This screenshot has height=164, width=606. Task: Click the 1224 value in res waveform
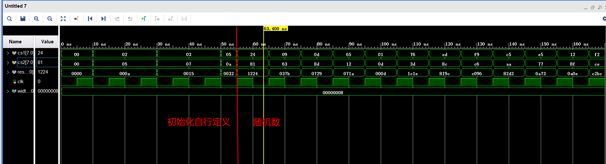point(252,74)
